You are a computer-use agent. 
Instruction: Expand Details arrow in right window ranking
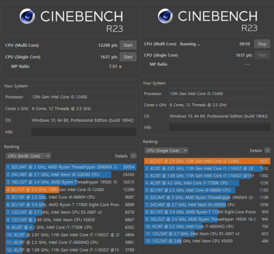tap(267, 150)
